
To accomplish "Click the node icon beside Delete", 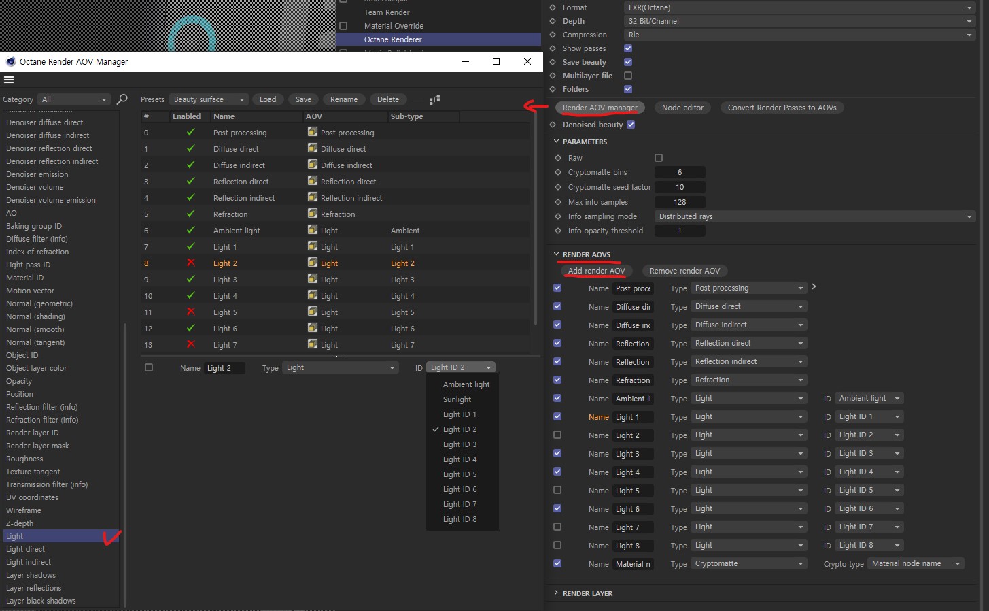I will [434, 99].
